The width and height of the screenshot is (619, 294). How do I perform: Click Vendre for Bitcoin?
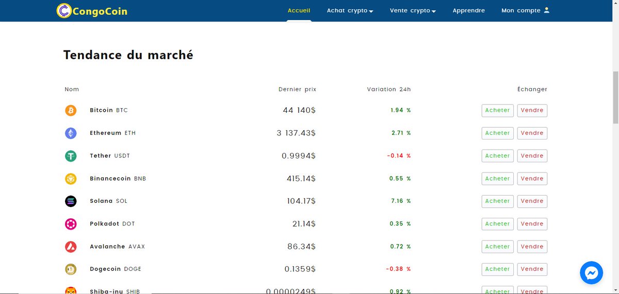tap(532, 111)
